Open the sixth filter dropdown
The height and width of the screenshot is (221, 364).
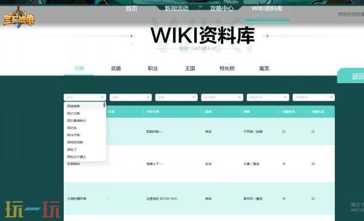click(314, 97)
